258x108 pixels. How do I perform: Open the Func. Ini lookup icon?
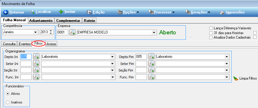point(36,77)
